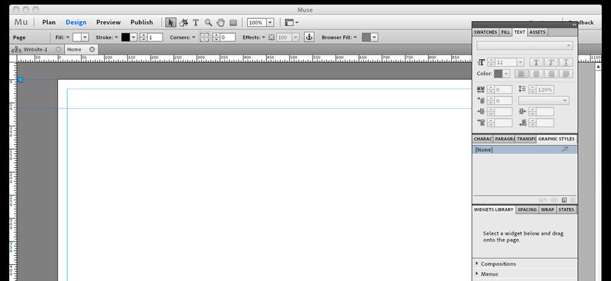Create new graphic style icon
611x281 pixels.
564,200
